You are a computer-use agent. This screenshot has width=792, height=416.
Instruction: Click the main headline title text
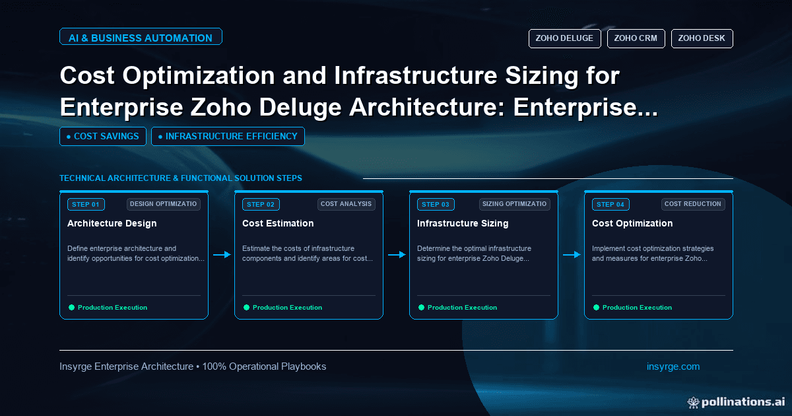point(358,92)
